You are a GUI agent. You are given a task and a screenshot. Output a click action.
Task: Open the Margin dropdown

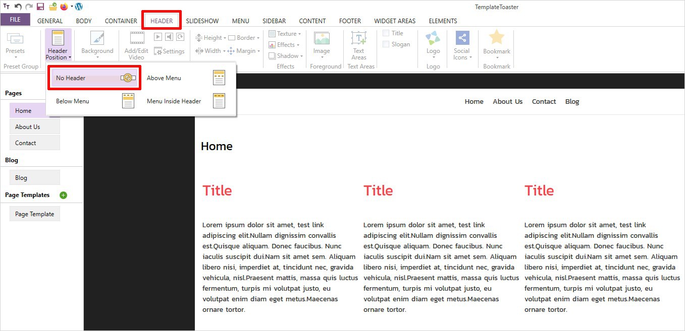click(244, 51)
